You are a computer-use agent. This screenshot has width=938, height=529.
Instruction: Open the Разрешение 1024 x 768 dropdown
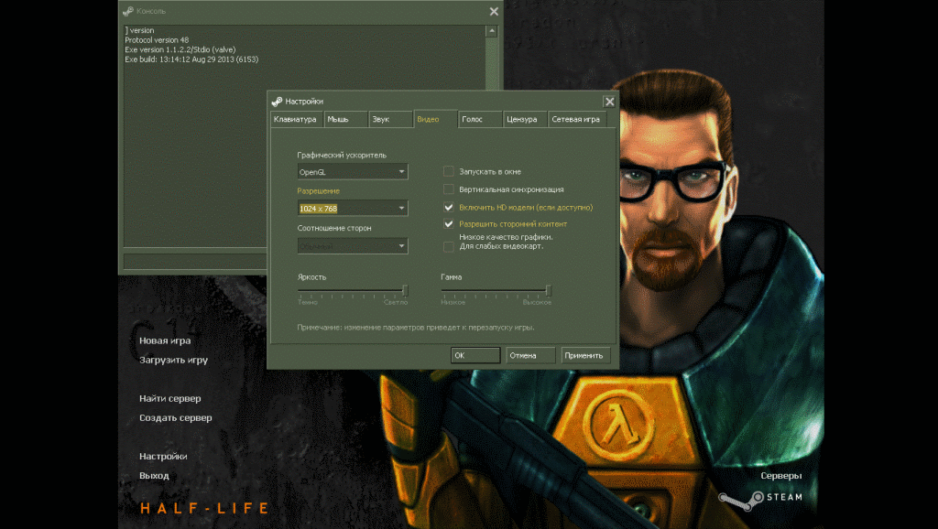pyautogui.click(x=353, y=208)
